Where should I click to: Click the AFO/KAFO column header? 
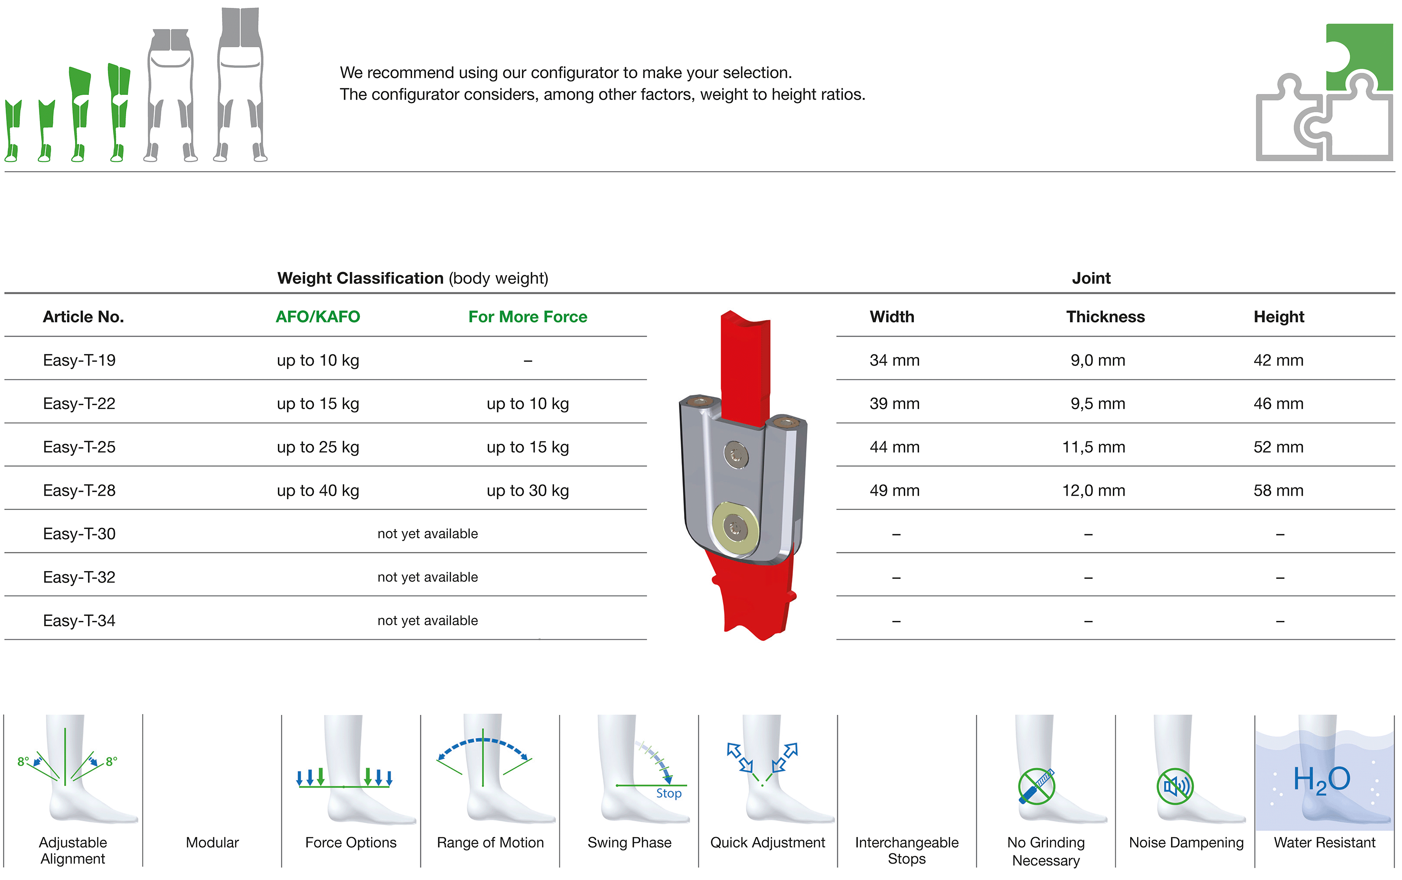point(318,317)
